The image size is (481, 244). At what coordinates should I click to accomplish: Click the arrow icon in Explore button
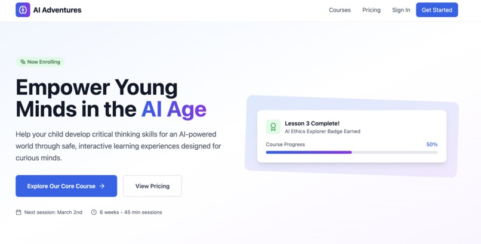tap(102, 186)
